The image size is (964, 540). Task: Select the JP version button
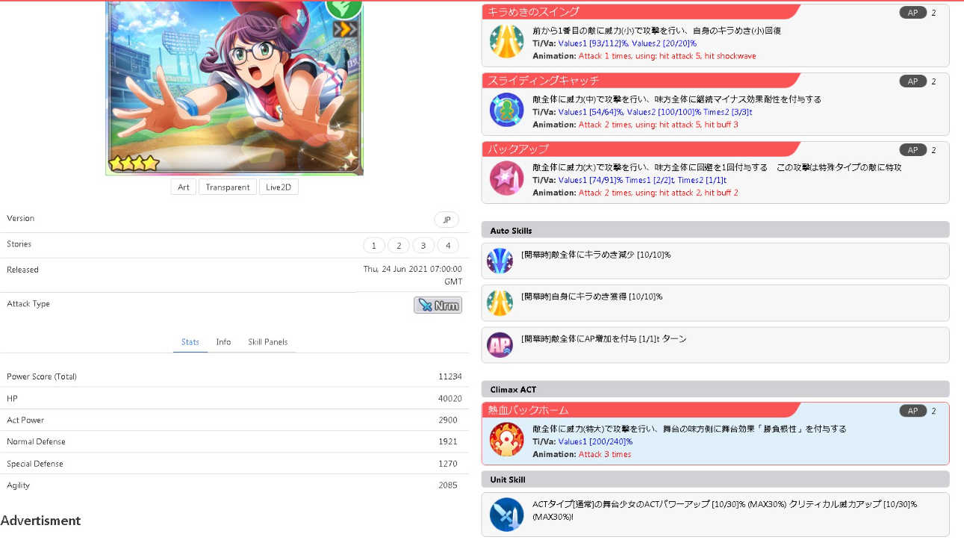pyautogui.click(x=447, y=220)
